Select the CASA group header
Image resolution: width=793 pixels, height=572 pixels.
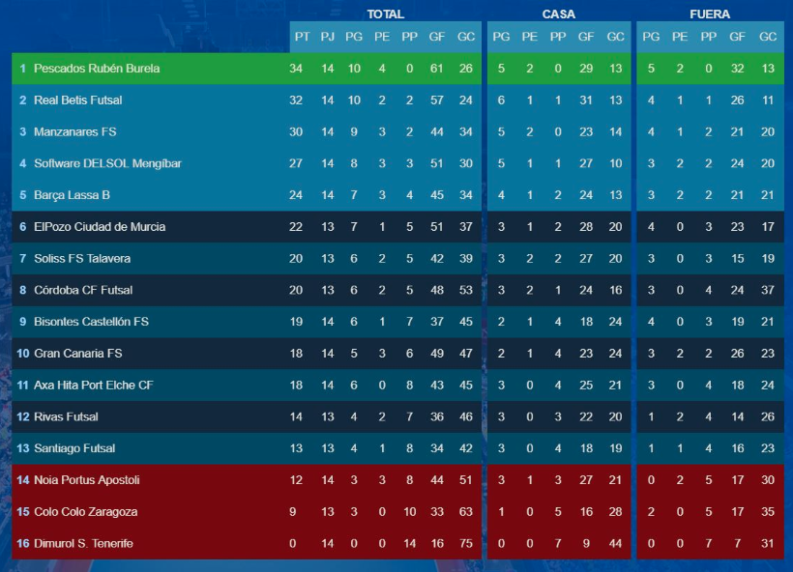(559, 14)
